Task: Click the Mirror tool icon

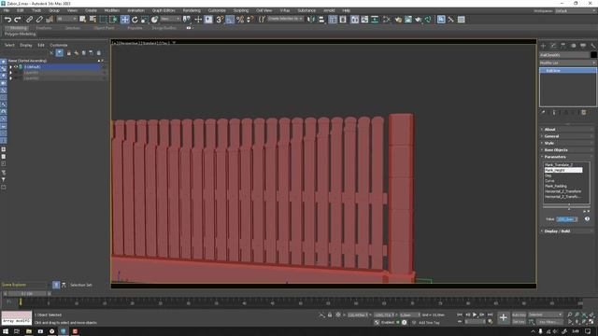Action: [311, 20]
